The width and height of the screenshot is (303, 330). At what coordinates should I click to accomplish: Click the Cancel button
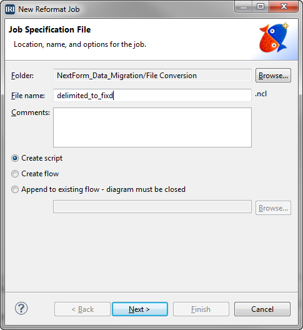click(x=262, y=309)
